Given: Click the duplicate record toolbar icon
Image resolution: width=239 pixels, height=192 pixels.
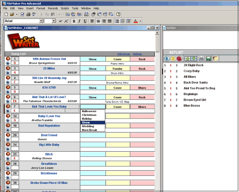Looking at the screenshot, I should point(73,14).
